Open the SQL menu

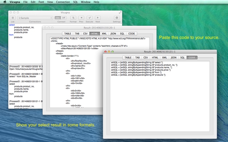(x=75, y=2)
